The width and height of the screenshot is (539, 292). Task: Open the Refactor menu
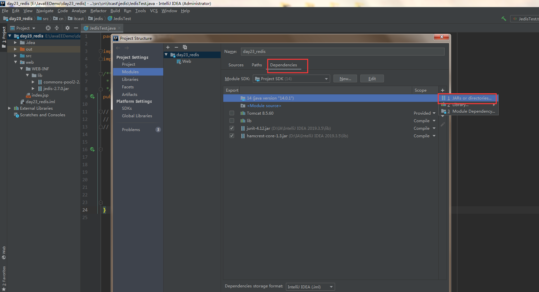(98, 11)
